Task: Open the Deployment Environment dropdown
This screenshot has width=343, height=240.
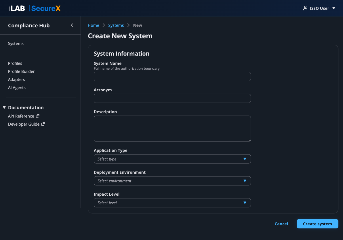Action: click(x=172, y=181)
